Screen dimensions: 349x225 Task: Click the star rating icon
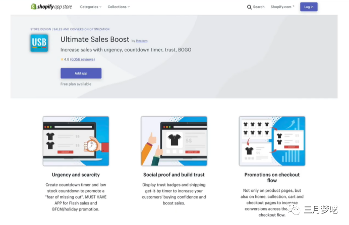coord(62,59)
